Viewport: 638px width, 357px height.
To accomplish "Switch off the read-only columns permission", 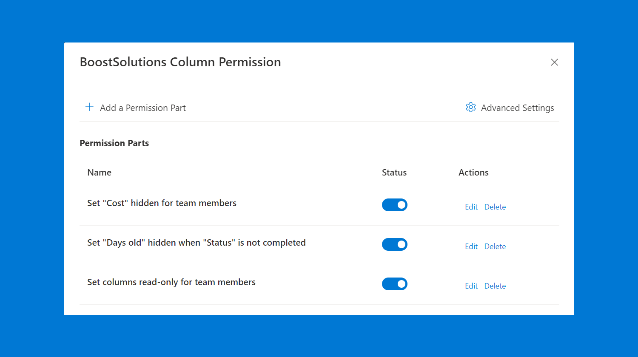I will 395,284.
